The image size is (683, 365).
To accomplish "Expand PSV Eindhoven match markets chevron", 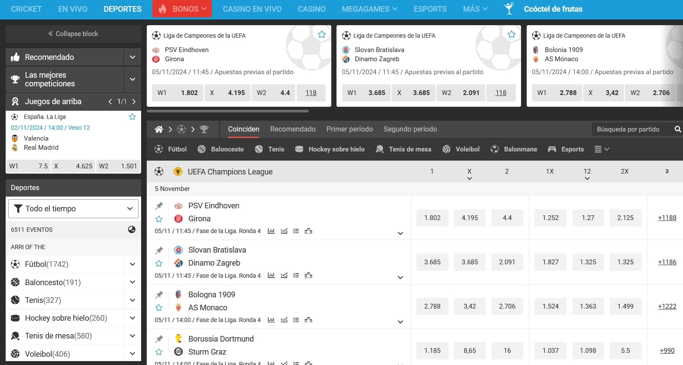I will (400, 233).
